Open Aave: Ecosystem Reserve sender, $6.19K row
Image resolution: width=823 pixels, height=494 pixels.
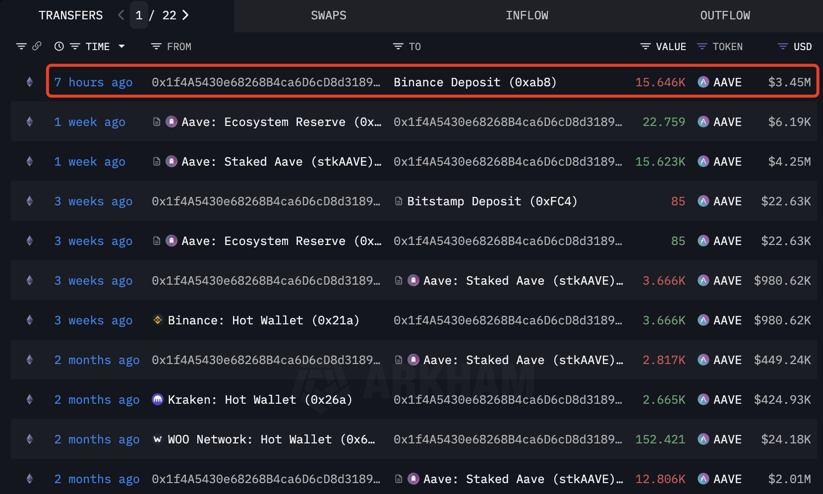(282, 122)
